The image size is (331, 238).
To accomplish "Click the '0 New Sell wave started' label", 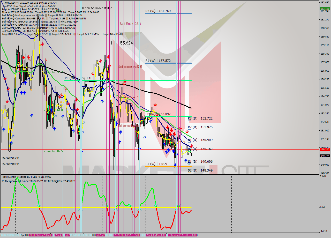I will click(x=97, y=8).
